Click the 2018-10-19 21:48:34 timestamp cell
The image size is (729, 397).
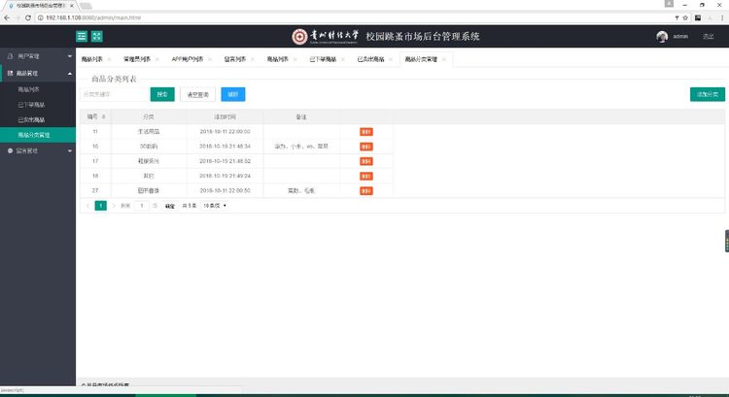226,147
